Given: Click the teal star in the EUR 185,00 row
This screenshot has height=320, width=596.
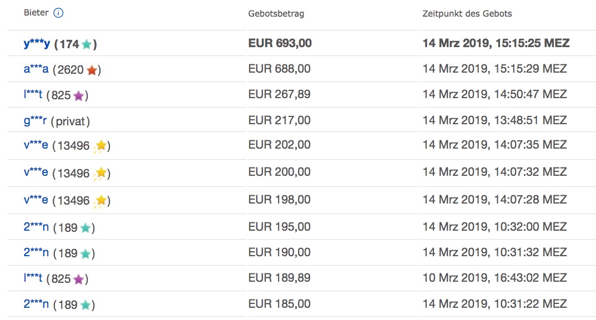Looking at the screenshot, I should (85, 305).
